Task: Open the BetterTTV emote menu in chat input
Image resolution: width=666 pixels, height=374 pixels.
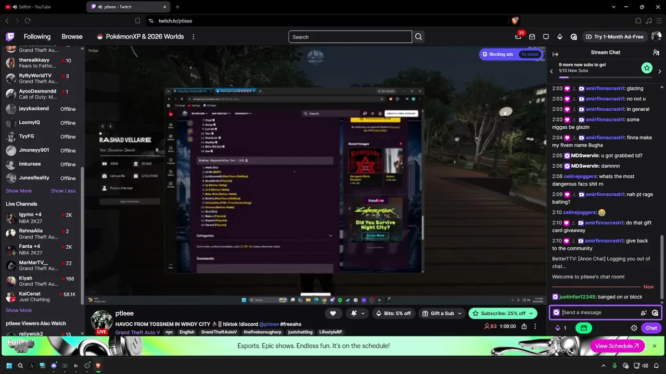Action: pos(655,313)
